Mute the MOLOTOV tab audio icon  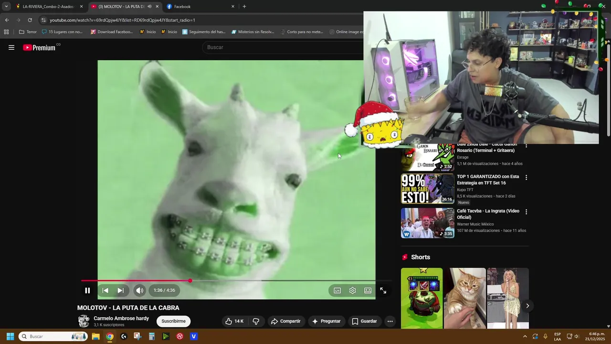[x=149, y=7]
